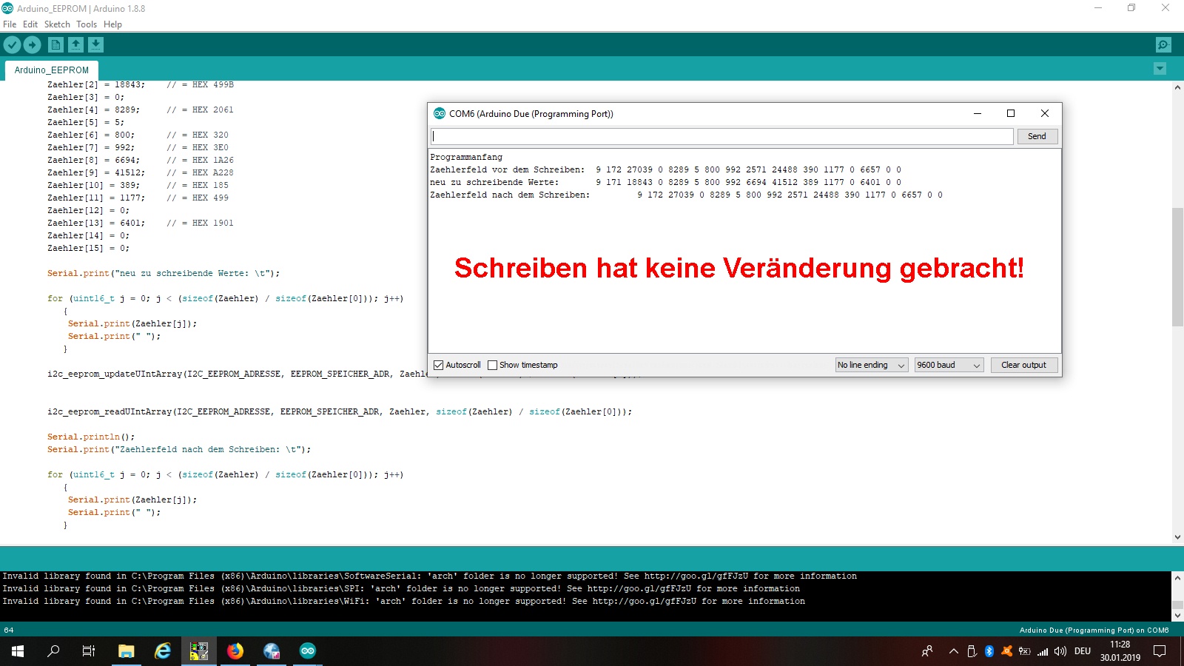Click the console scrollbar up arrow
This screenshot has width=1184, height=666.
1177,577
